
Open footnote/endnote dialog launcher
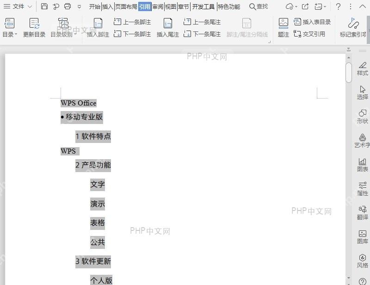click(269, 42)
